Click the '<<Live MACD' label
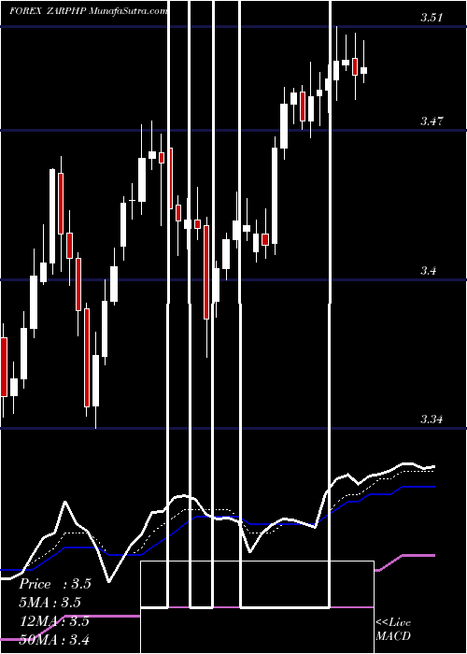The image size is (467, 654). click(x=393, y=630)
